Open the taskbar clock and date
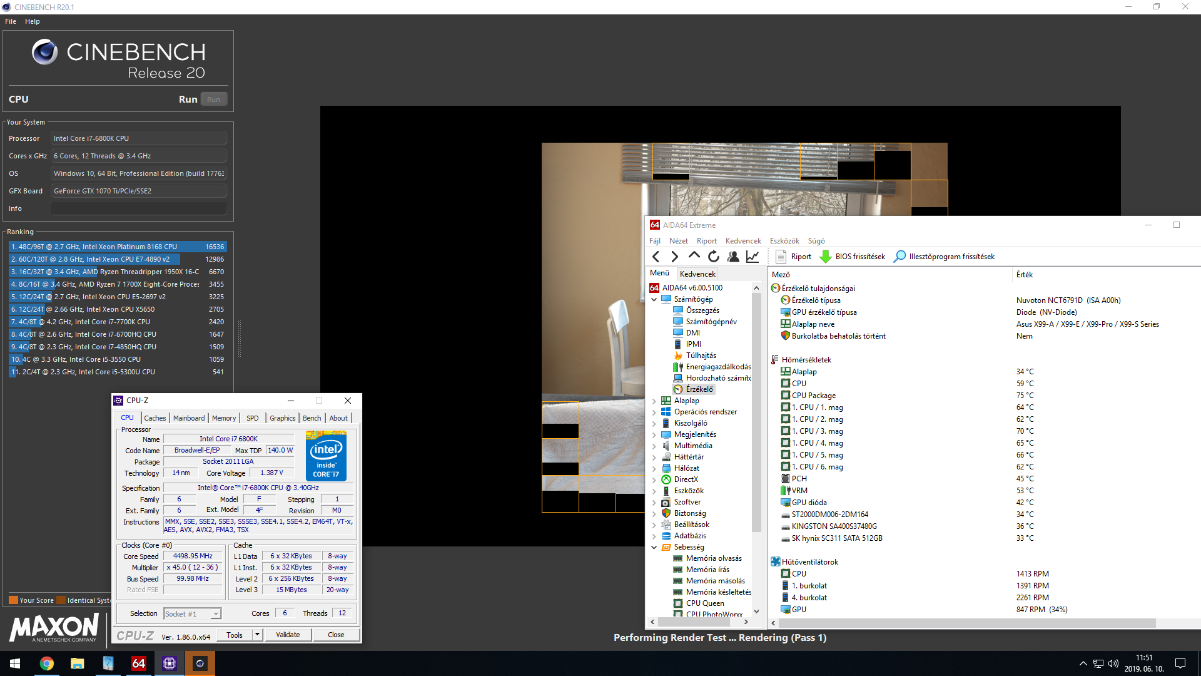The height and width of the screenshot is (676, 1201). 1144,663
